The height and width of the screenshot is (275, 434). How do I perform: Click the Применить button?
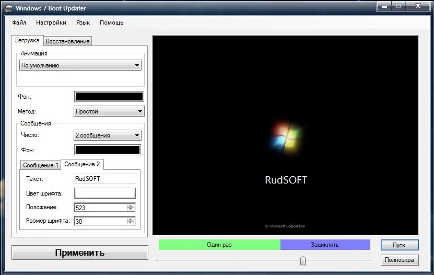(80, 253)
